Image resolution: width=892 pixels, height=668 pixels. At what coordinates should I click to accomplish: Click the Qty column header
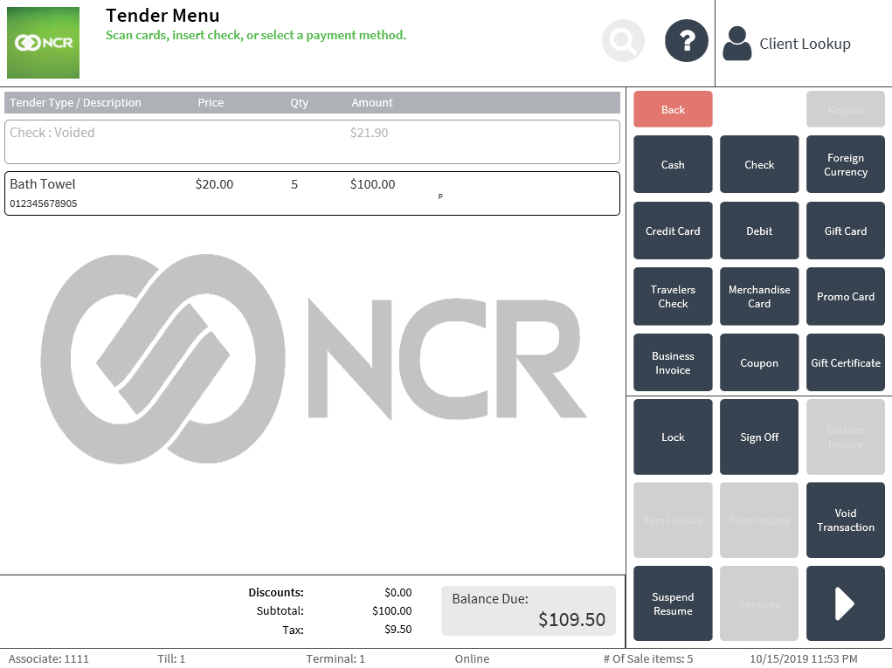(300, 103)
